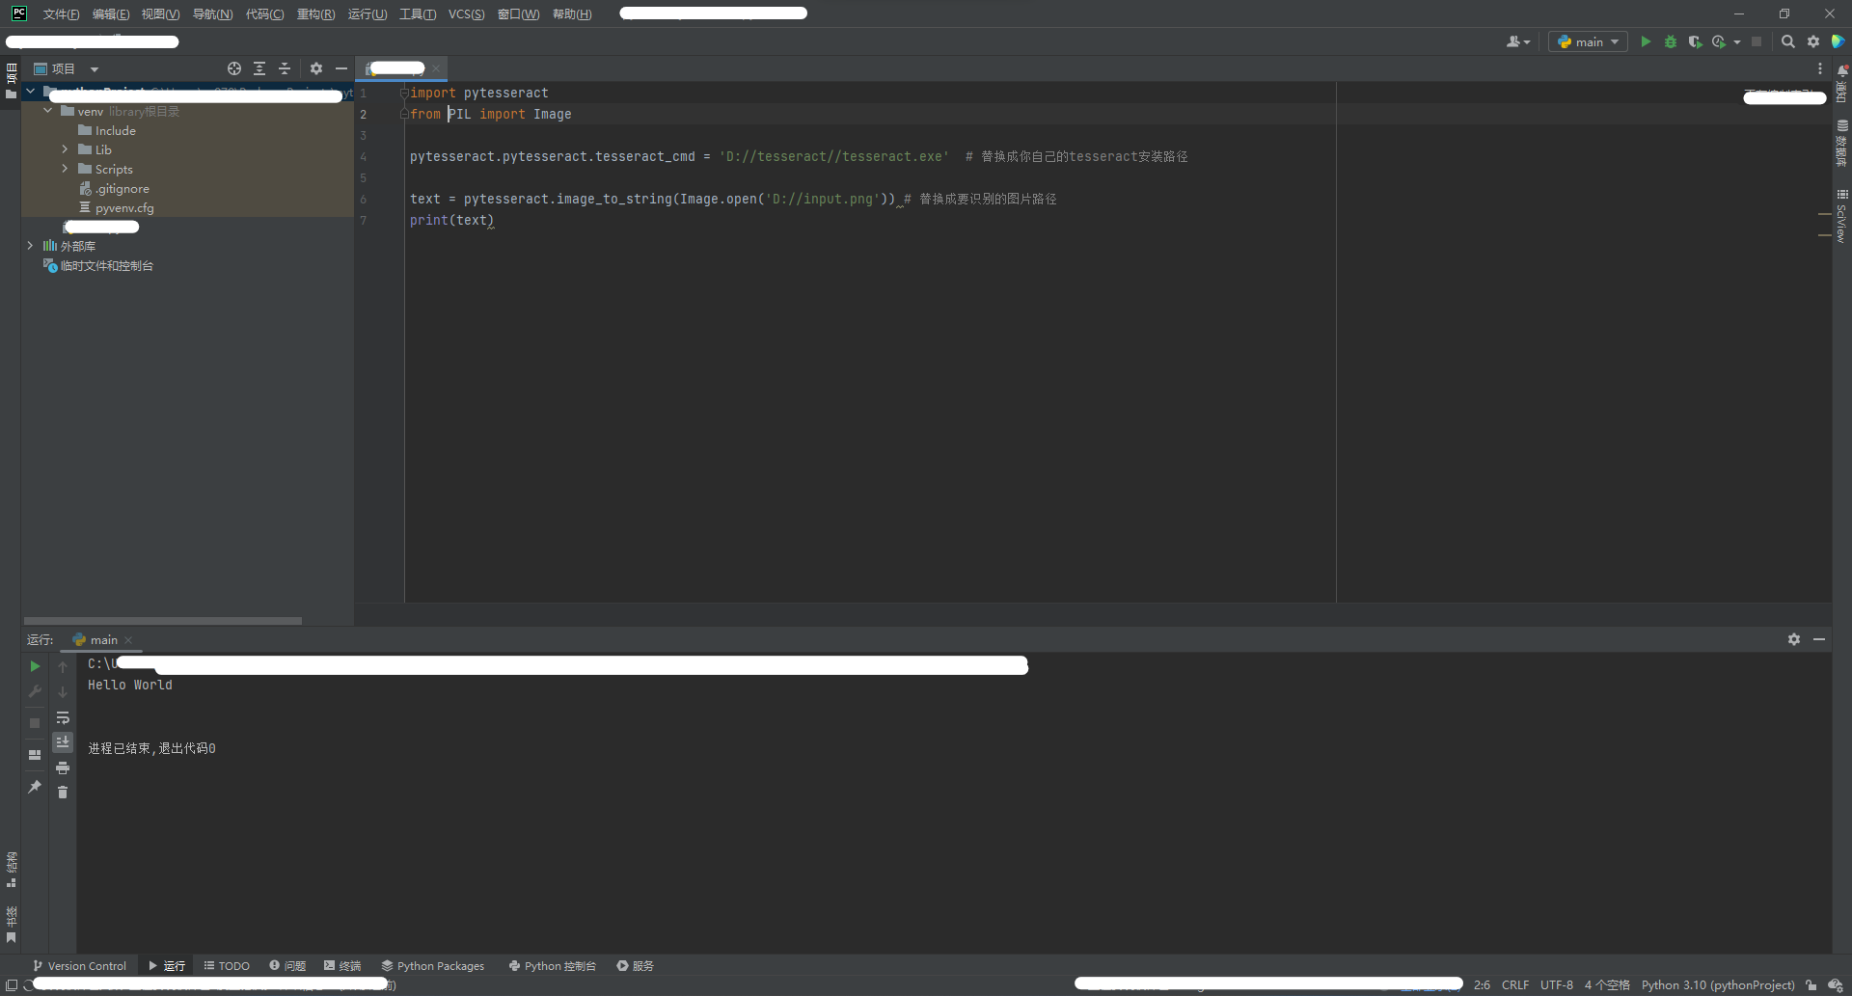Open the profiler run icon in top toolbar
The width and height of the screenshot is (1852, 996).
pos(1719,41)
